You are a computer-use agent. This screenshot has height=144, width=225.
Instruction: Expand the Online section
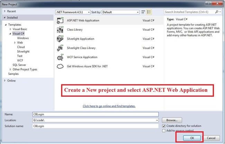tap(5, 81)
